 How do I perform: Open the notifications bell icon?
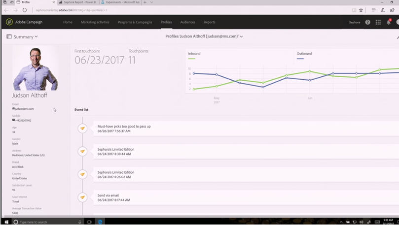click(389, 22)
